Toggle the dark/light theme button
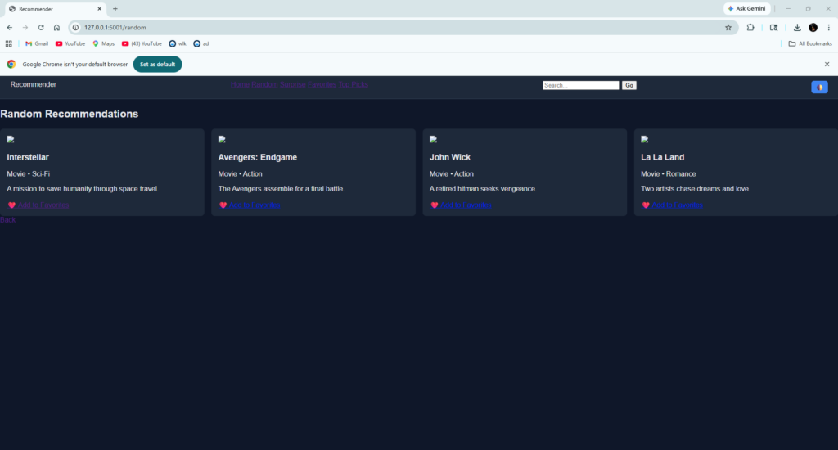Screen dimensions: 838x450 (x=819, y=88)
